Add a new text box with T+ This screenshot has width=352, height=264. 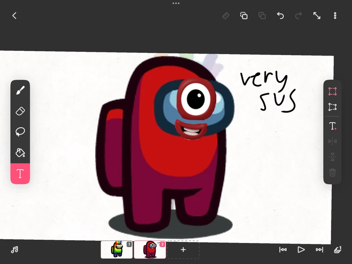click(x=332, y=126)
